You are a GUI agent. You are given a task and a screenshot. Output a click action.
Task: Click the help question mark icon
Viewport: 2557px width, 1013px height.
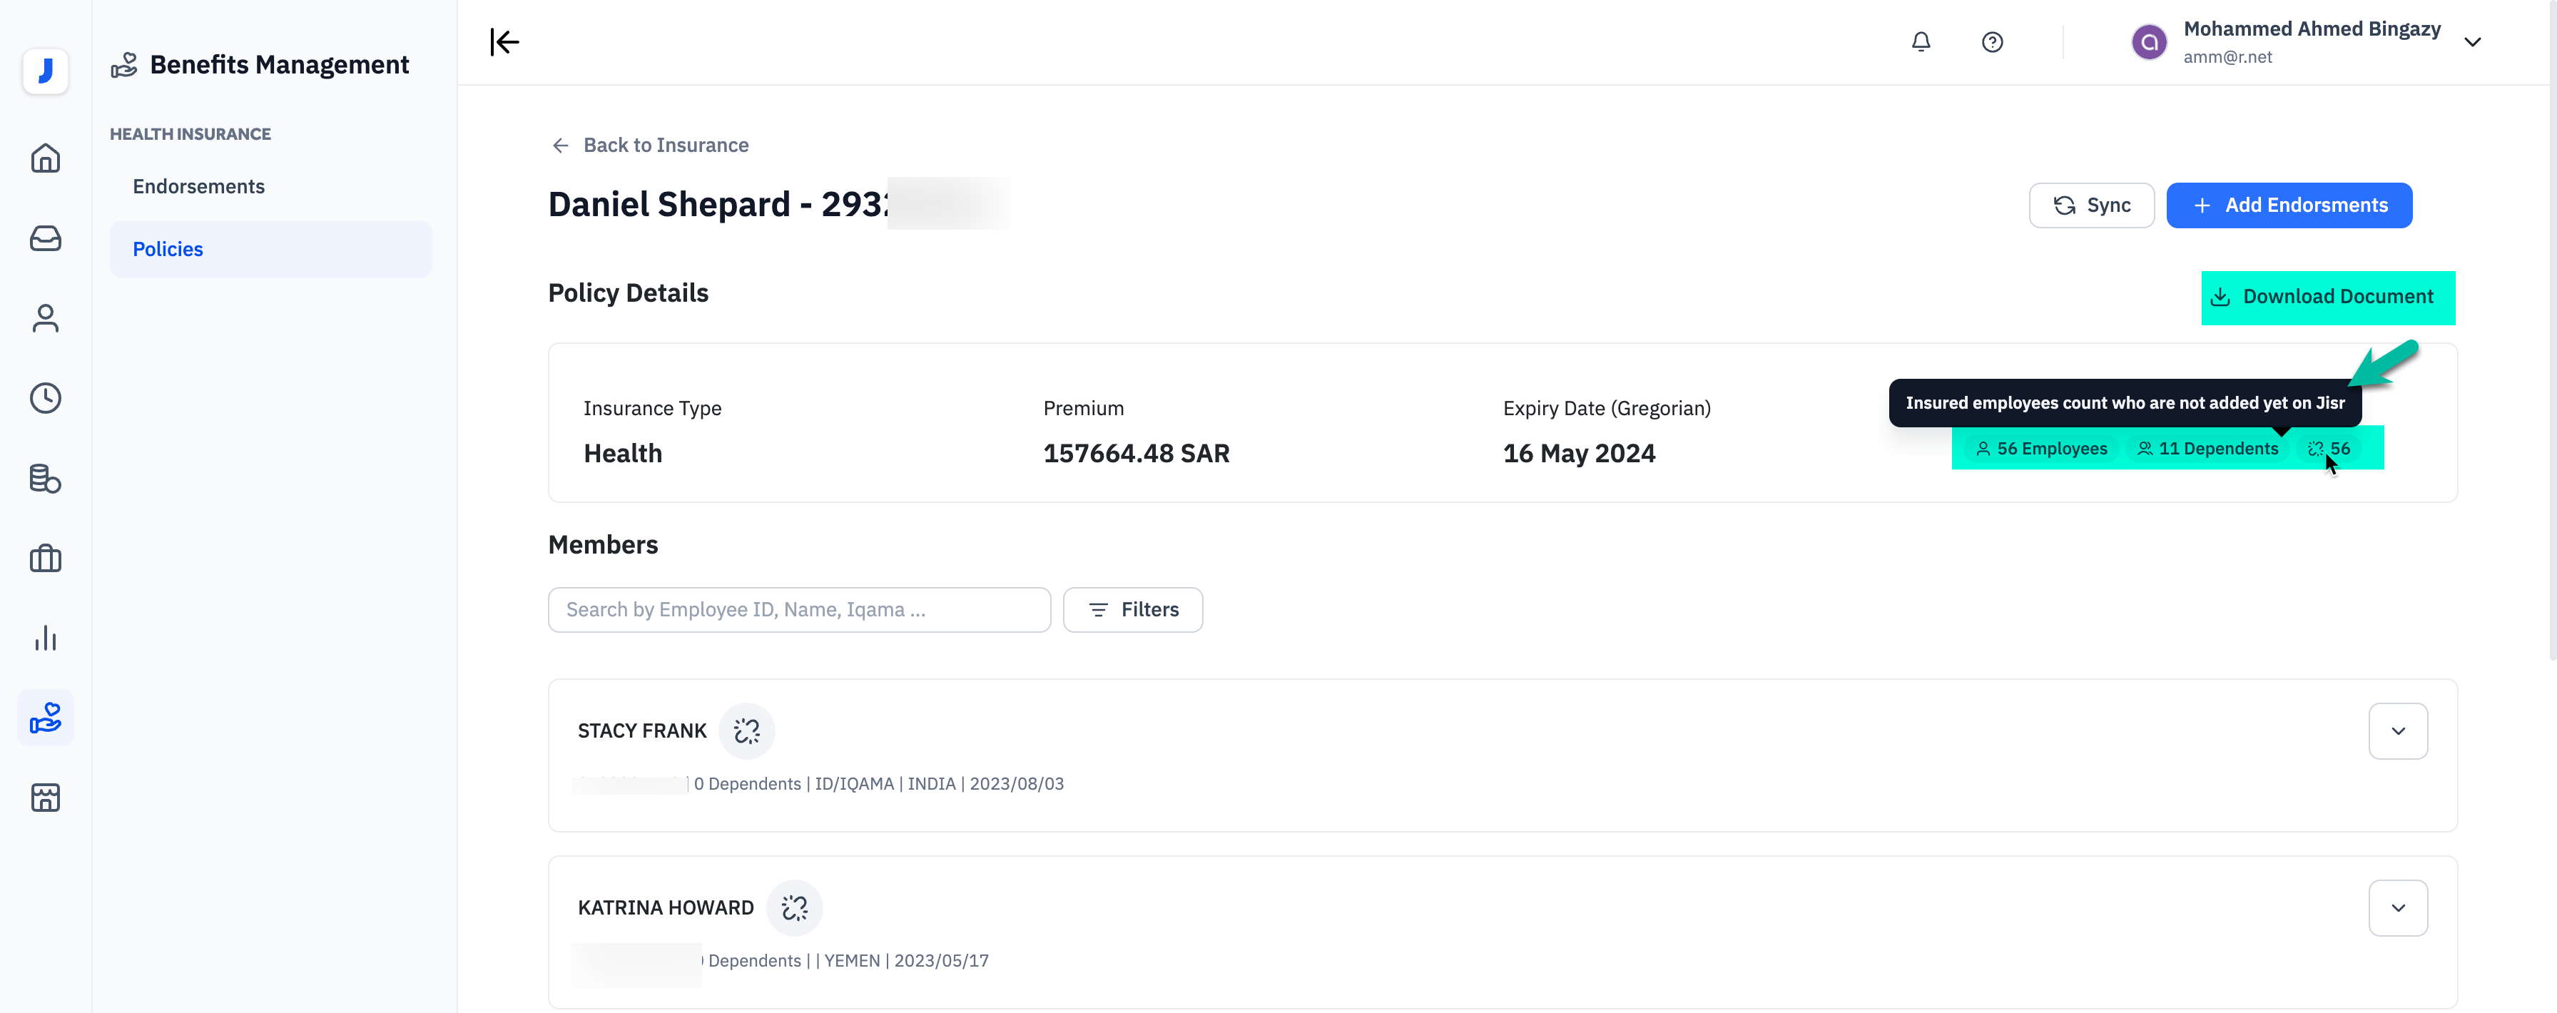[x=1991, y=41]
